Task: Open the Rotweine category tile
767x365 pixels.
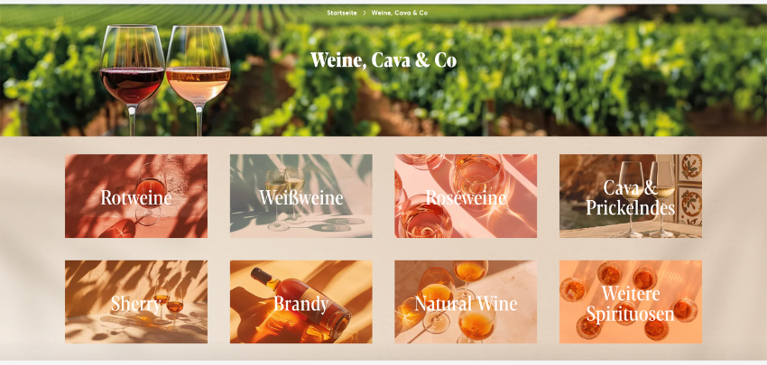Action: coord(136,196)
